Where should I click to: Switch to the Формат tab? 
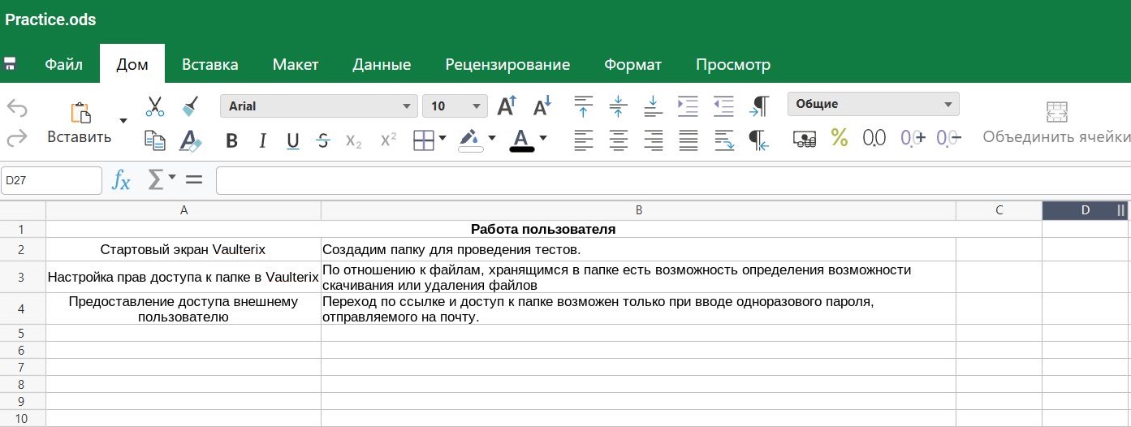[632, 64]
